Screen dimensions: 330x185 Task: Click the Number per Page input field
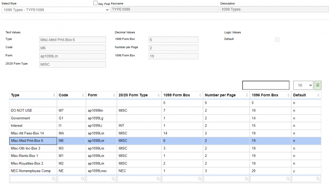point(173,48)
